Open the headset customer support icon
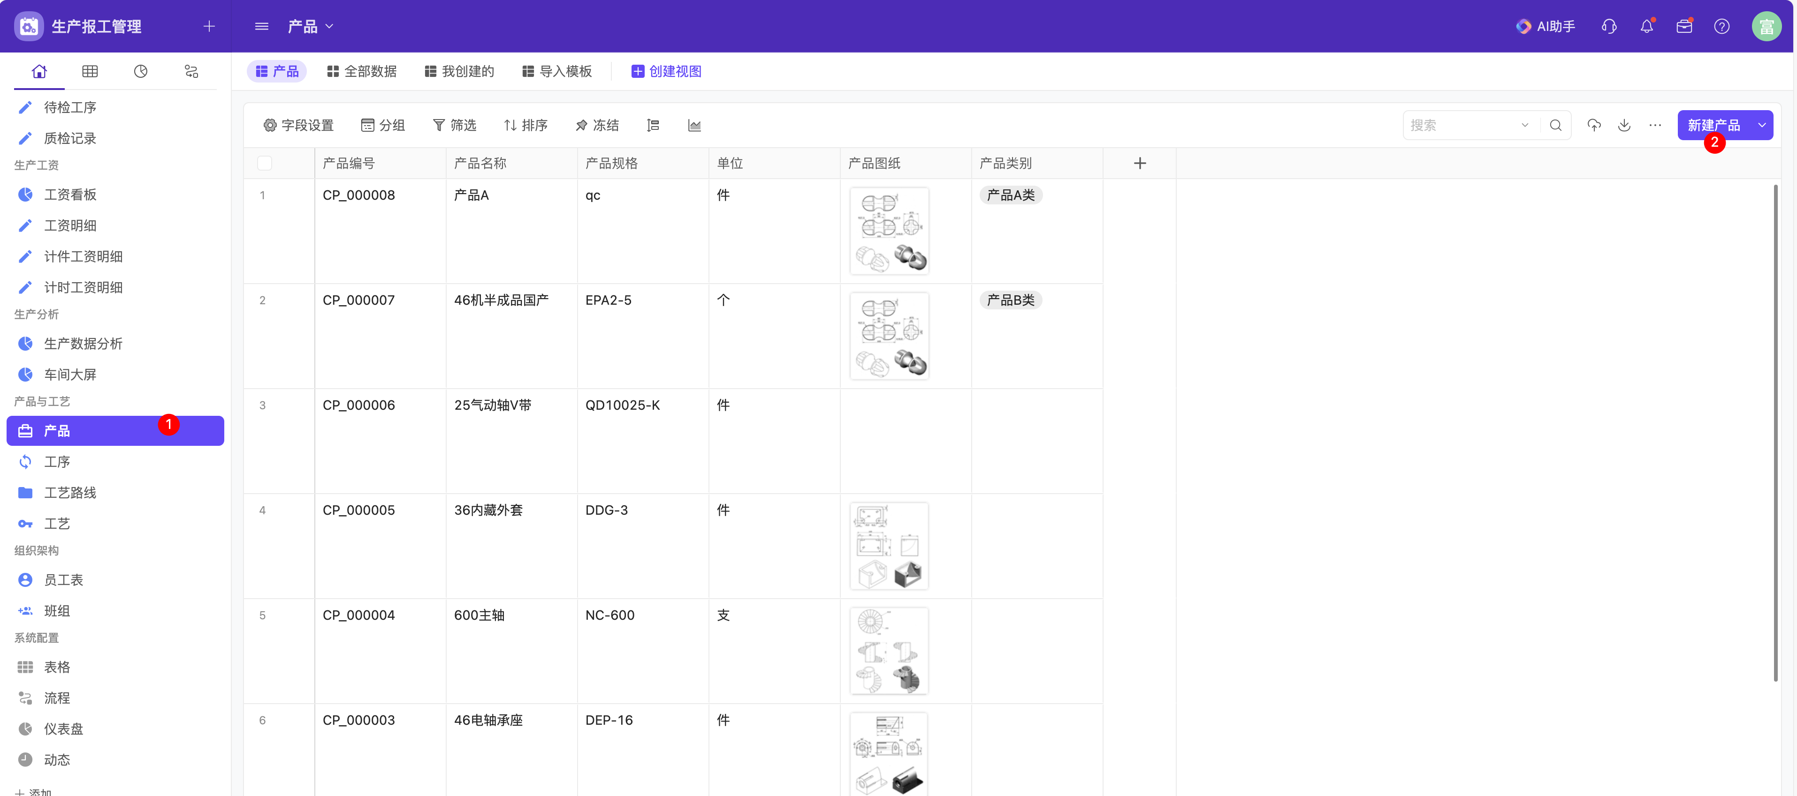 (1609, 27)
